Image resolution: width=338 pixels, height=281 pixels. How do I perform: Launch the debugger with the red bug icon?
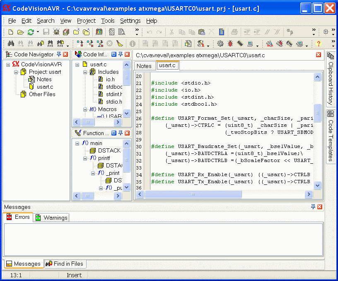[x=229, y=44]
